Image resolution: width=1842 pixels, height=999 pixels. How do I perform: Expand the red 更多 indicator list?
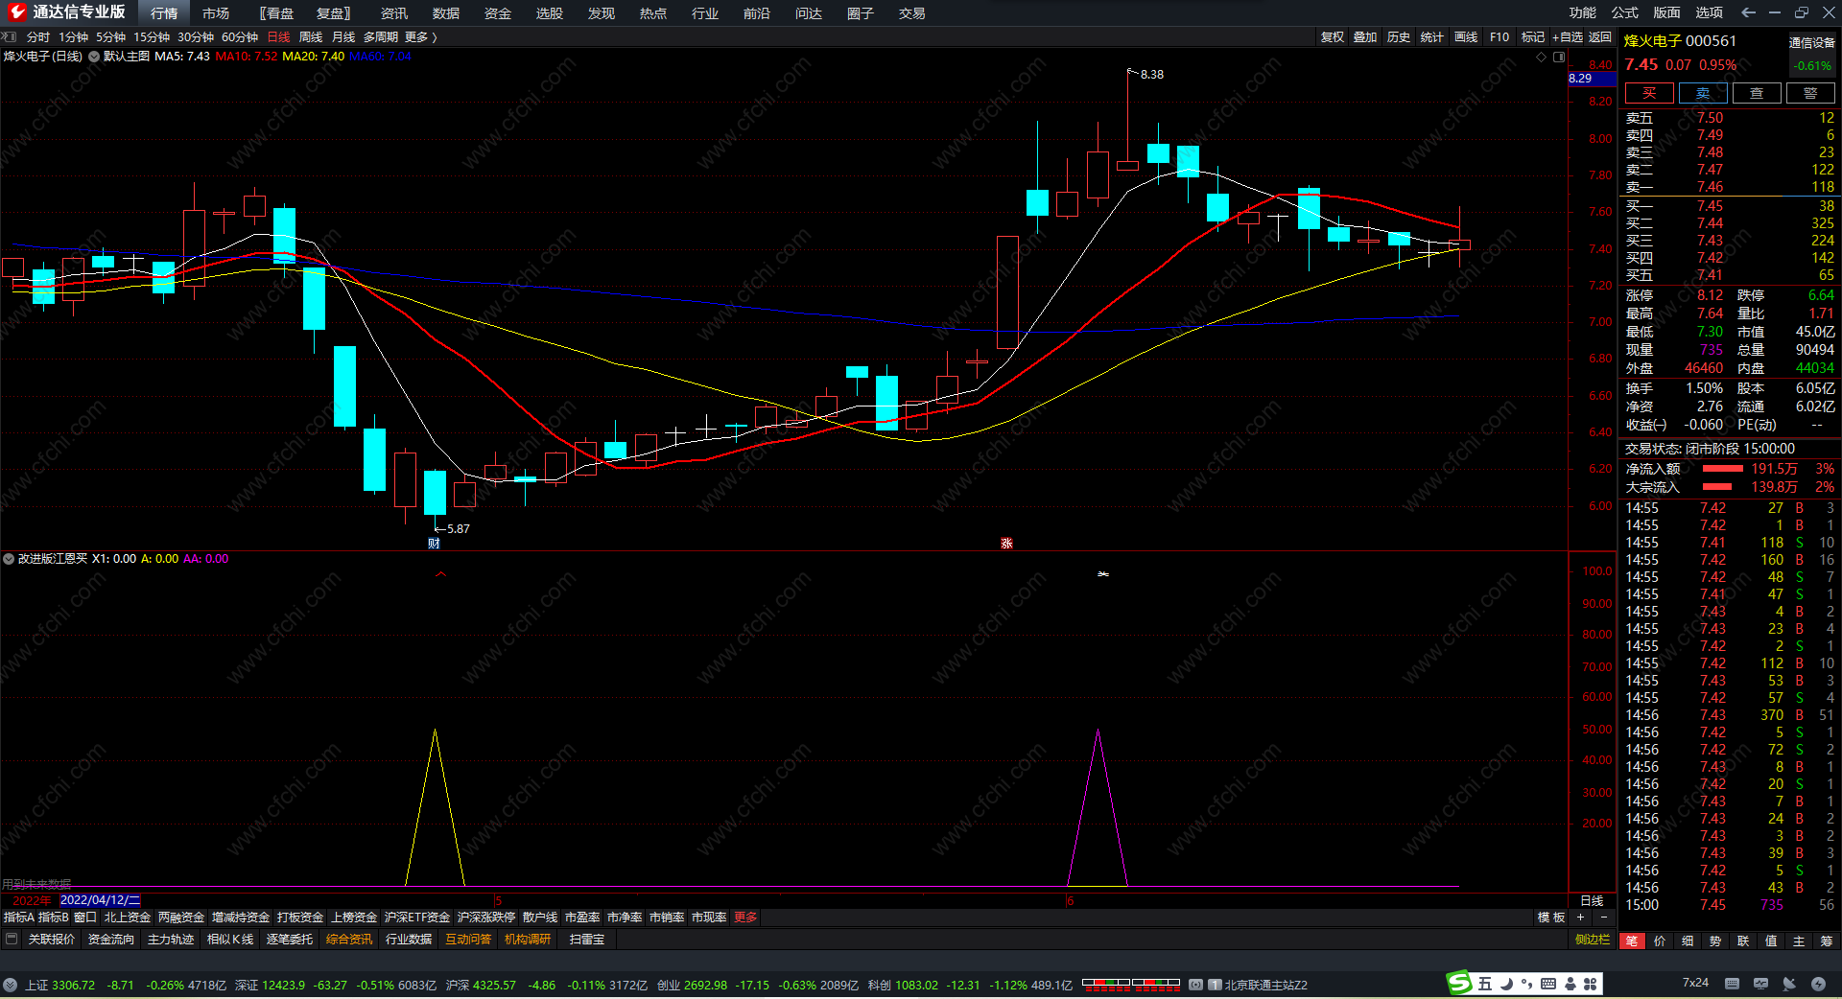point(745,918)
